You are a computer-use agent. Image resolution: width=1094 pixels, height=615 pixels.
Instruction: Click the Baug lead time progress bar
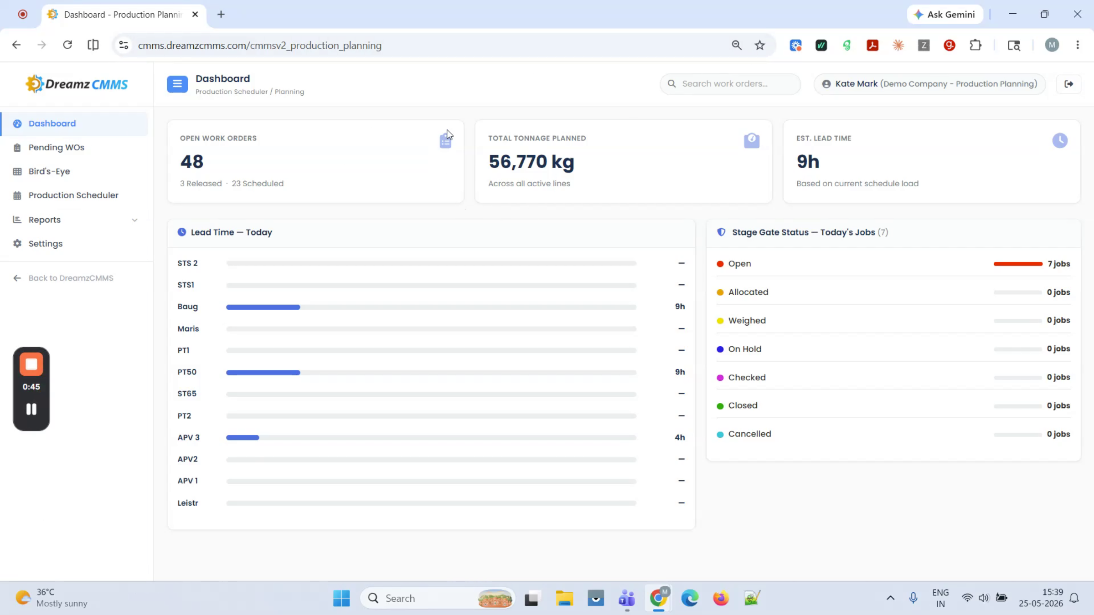[431, 307]
